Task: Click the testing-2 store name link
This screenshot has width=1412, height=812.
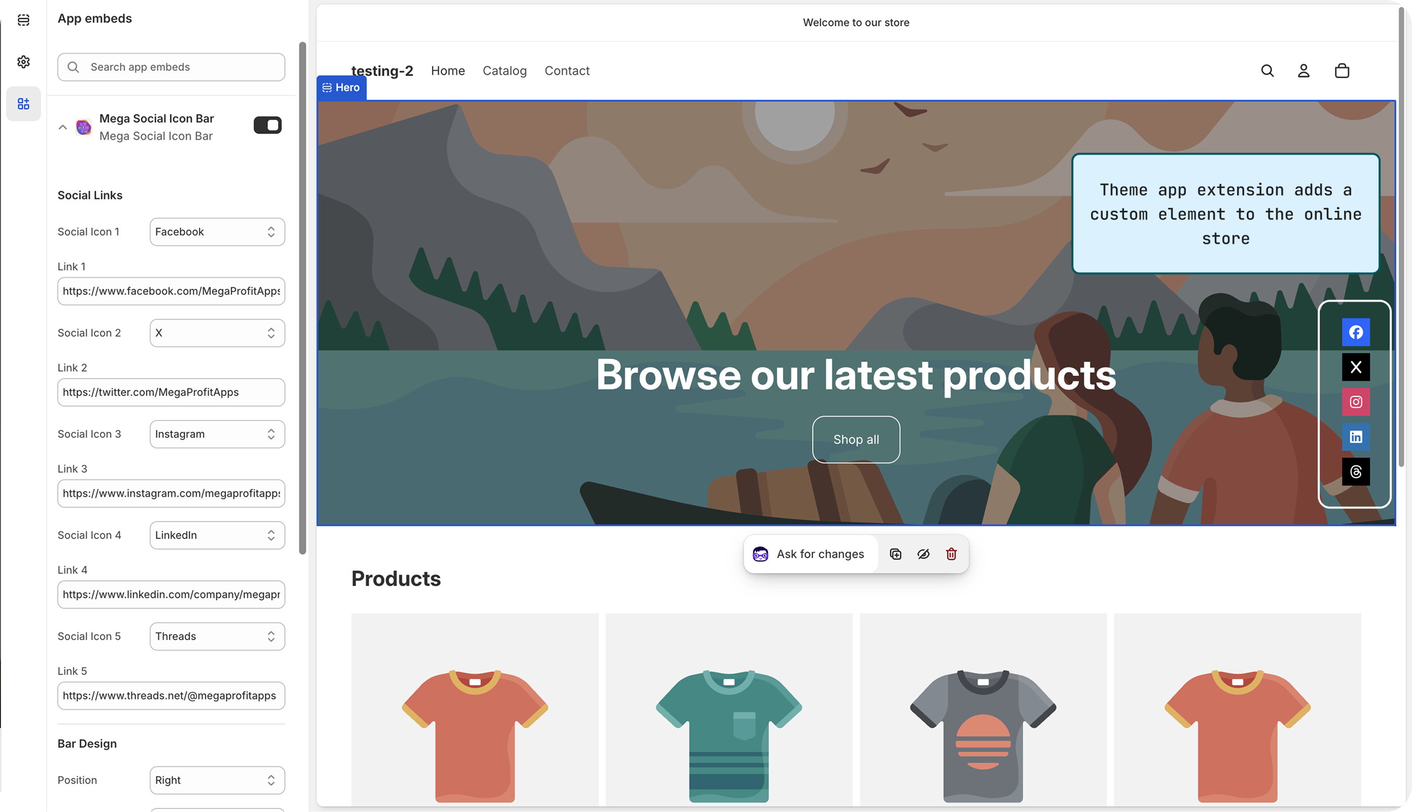Action: [382, 71]
